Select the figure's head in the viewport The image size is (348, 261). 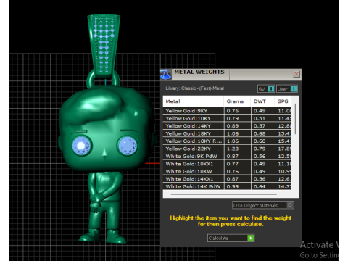click(107, 128)
